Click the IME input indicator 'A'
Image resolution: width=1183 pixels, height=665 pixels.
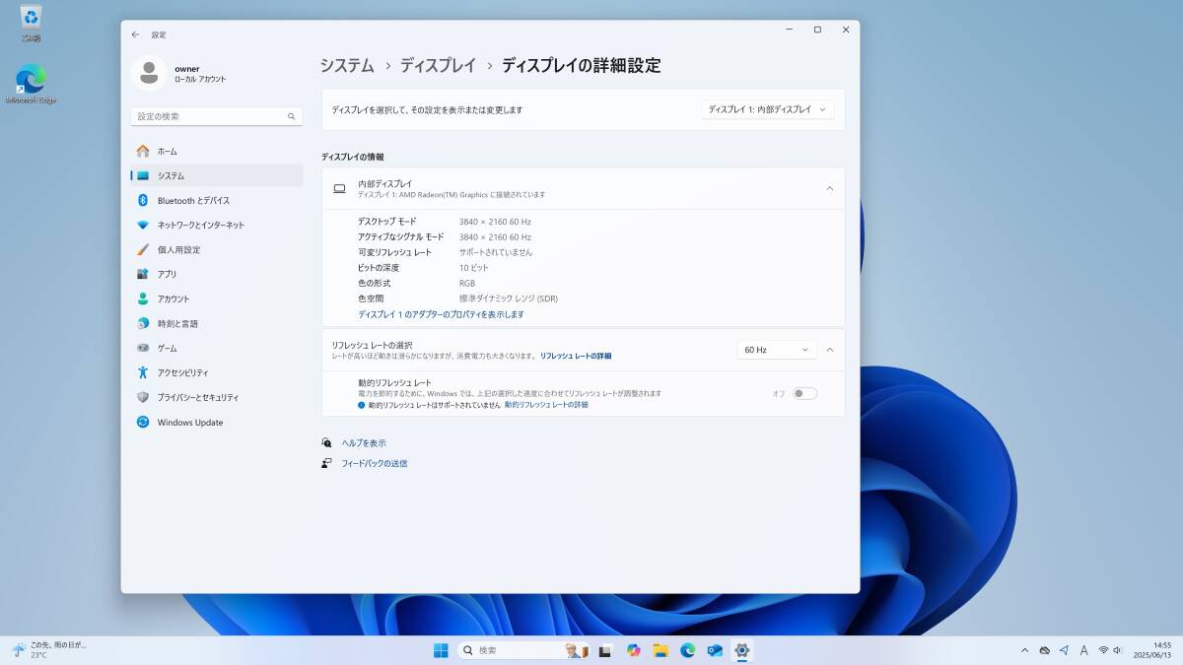pyautogui.click(x=1083, y=650)
